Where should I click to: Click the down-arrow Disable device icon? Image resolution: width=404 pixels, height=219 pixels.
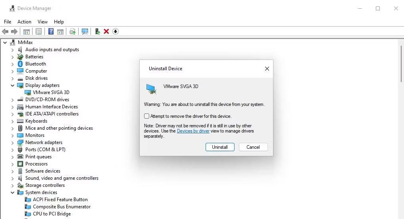[x=115, y=31]
